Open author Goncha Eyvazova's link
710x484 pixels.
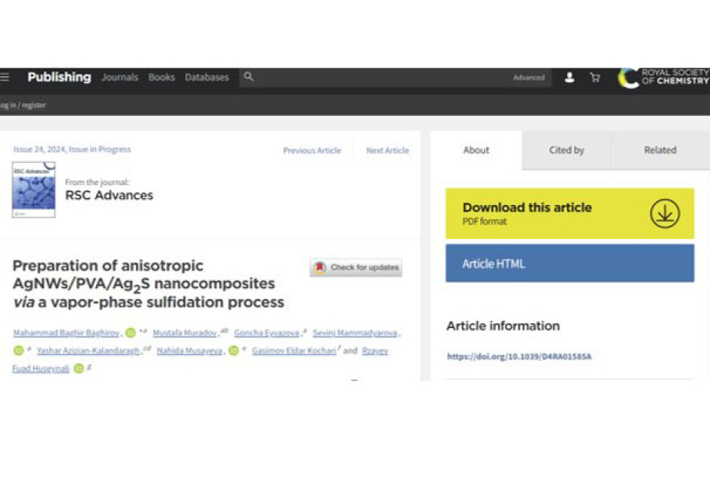click(x=267, y=333)
